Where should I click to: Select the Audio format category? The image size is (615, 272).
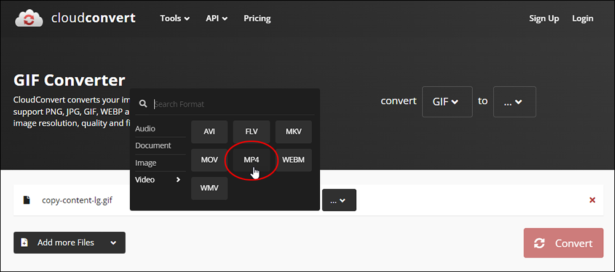pyautogui.click(x=160, y=129)
